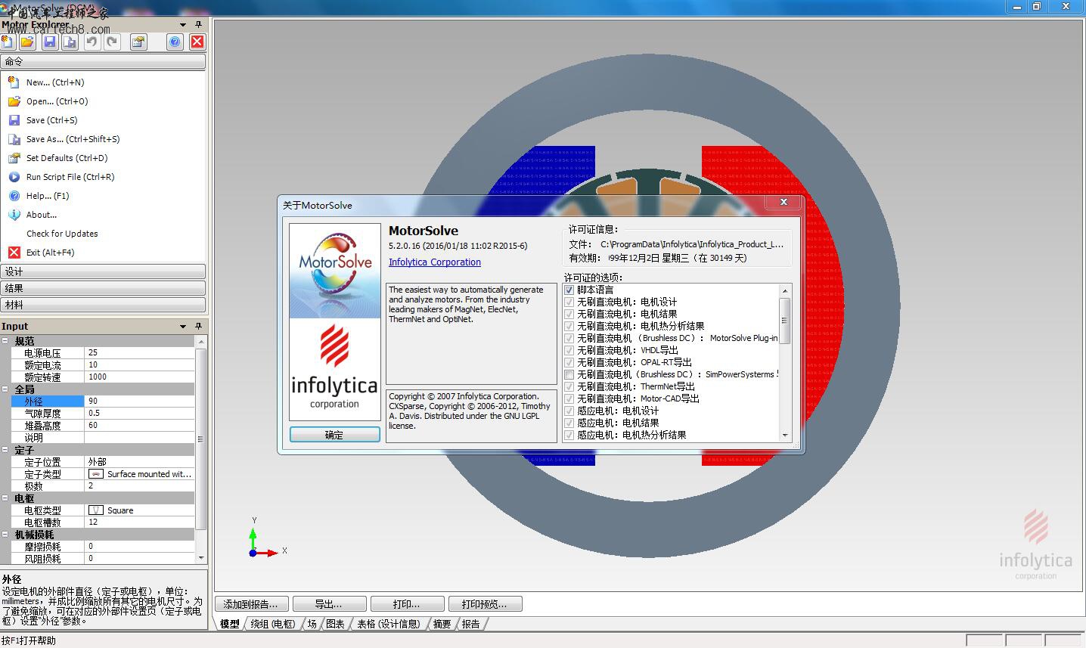1086x648 pixels.
Task: Click 确定 button in About dialog
Action: (334, 435)
